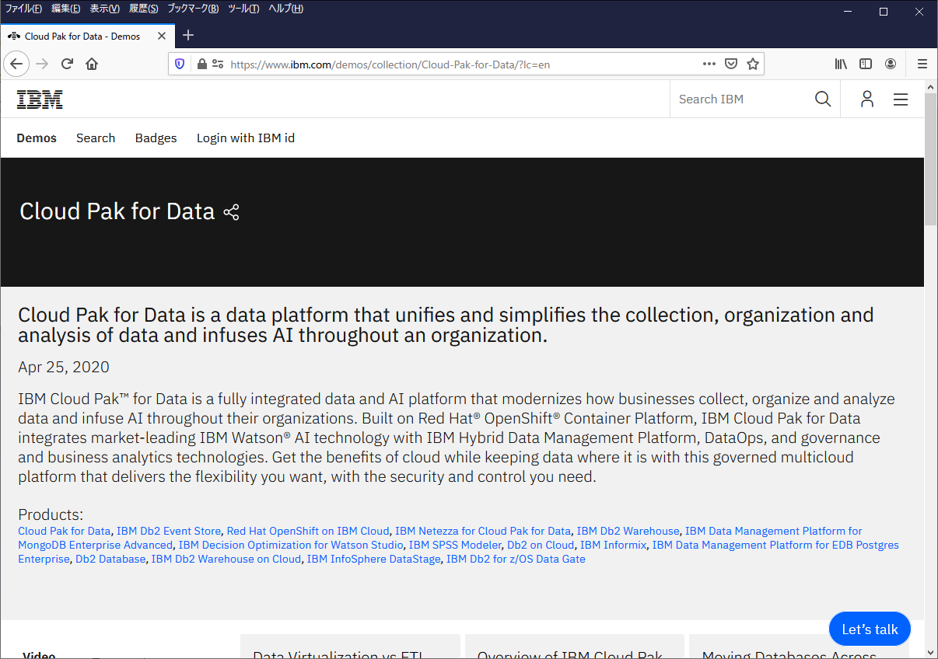The image size is (938, 659).
Task: Open the ブックマーク(B) menu
Action: tap(193, 9)
